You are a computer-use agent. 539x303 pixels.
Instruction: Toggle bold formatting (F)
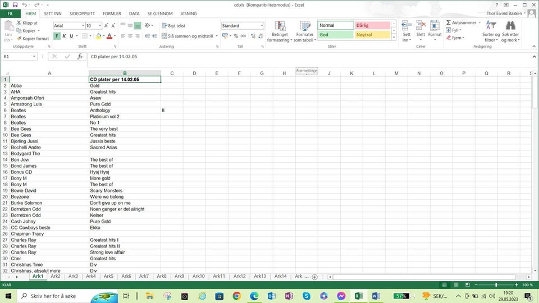click(57, 36)
